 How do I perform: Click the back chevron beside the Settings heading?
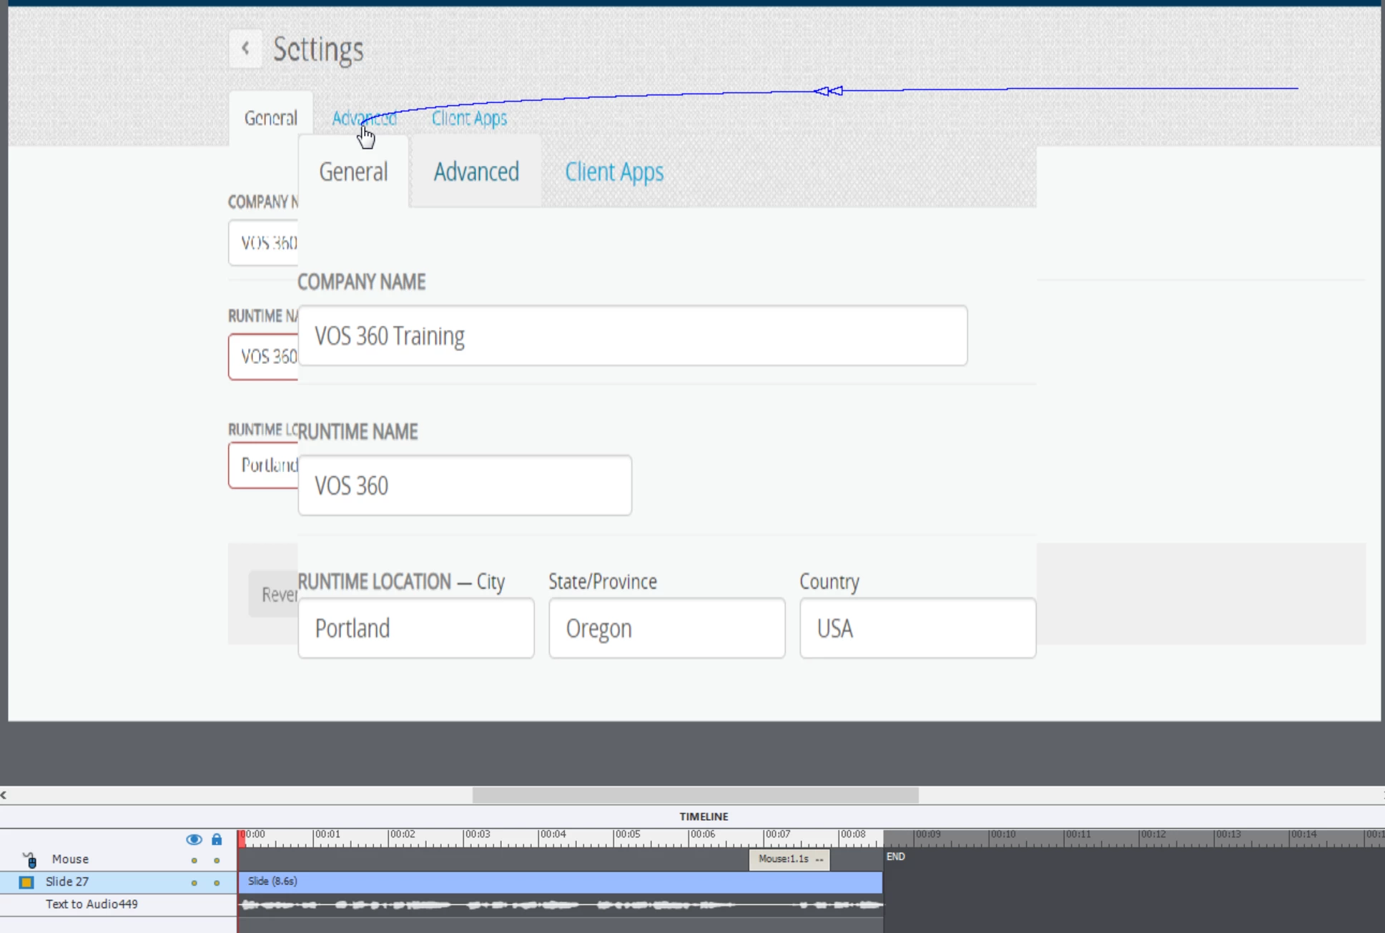point(245,49)
